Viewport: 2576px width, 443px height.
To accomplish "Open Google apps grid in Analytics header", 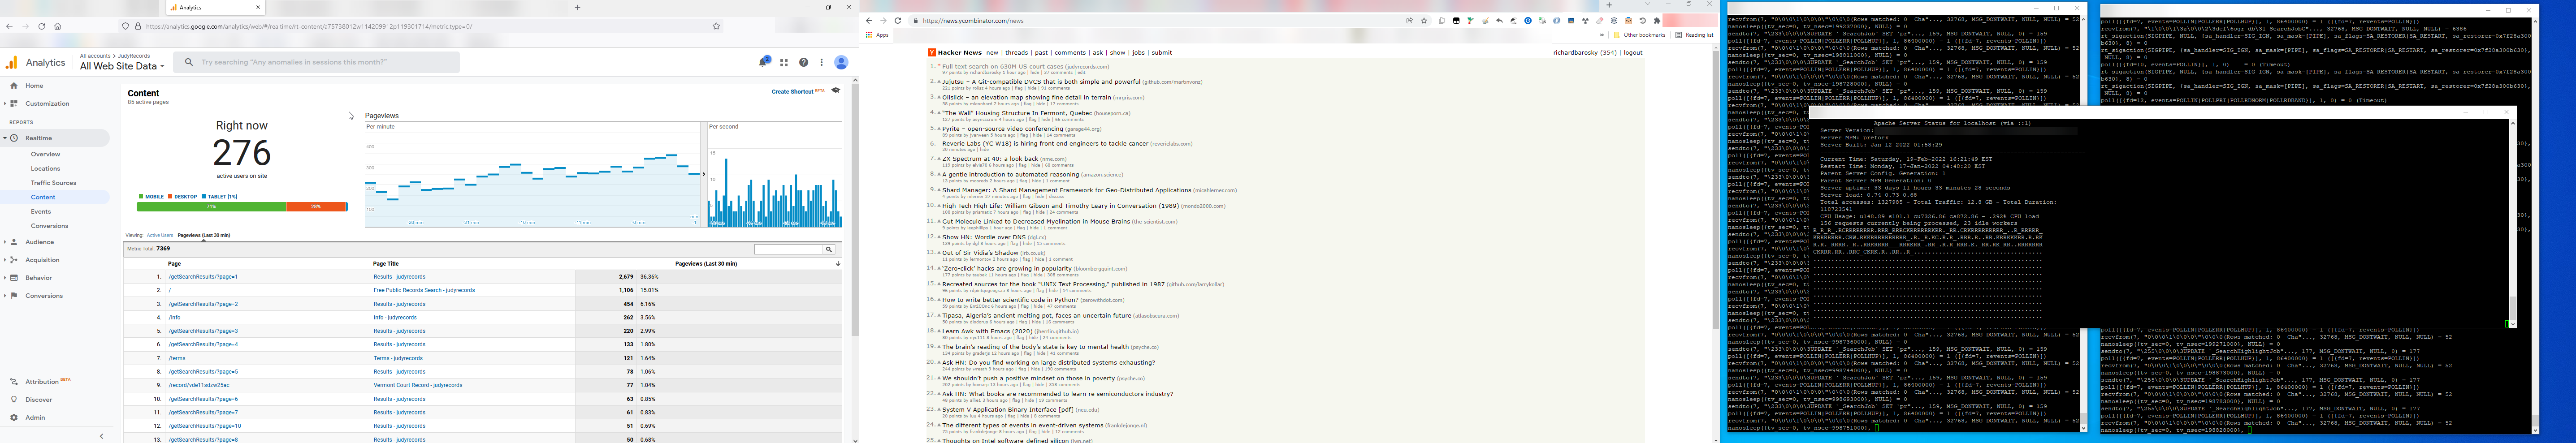I will [784, 62].
